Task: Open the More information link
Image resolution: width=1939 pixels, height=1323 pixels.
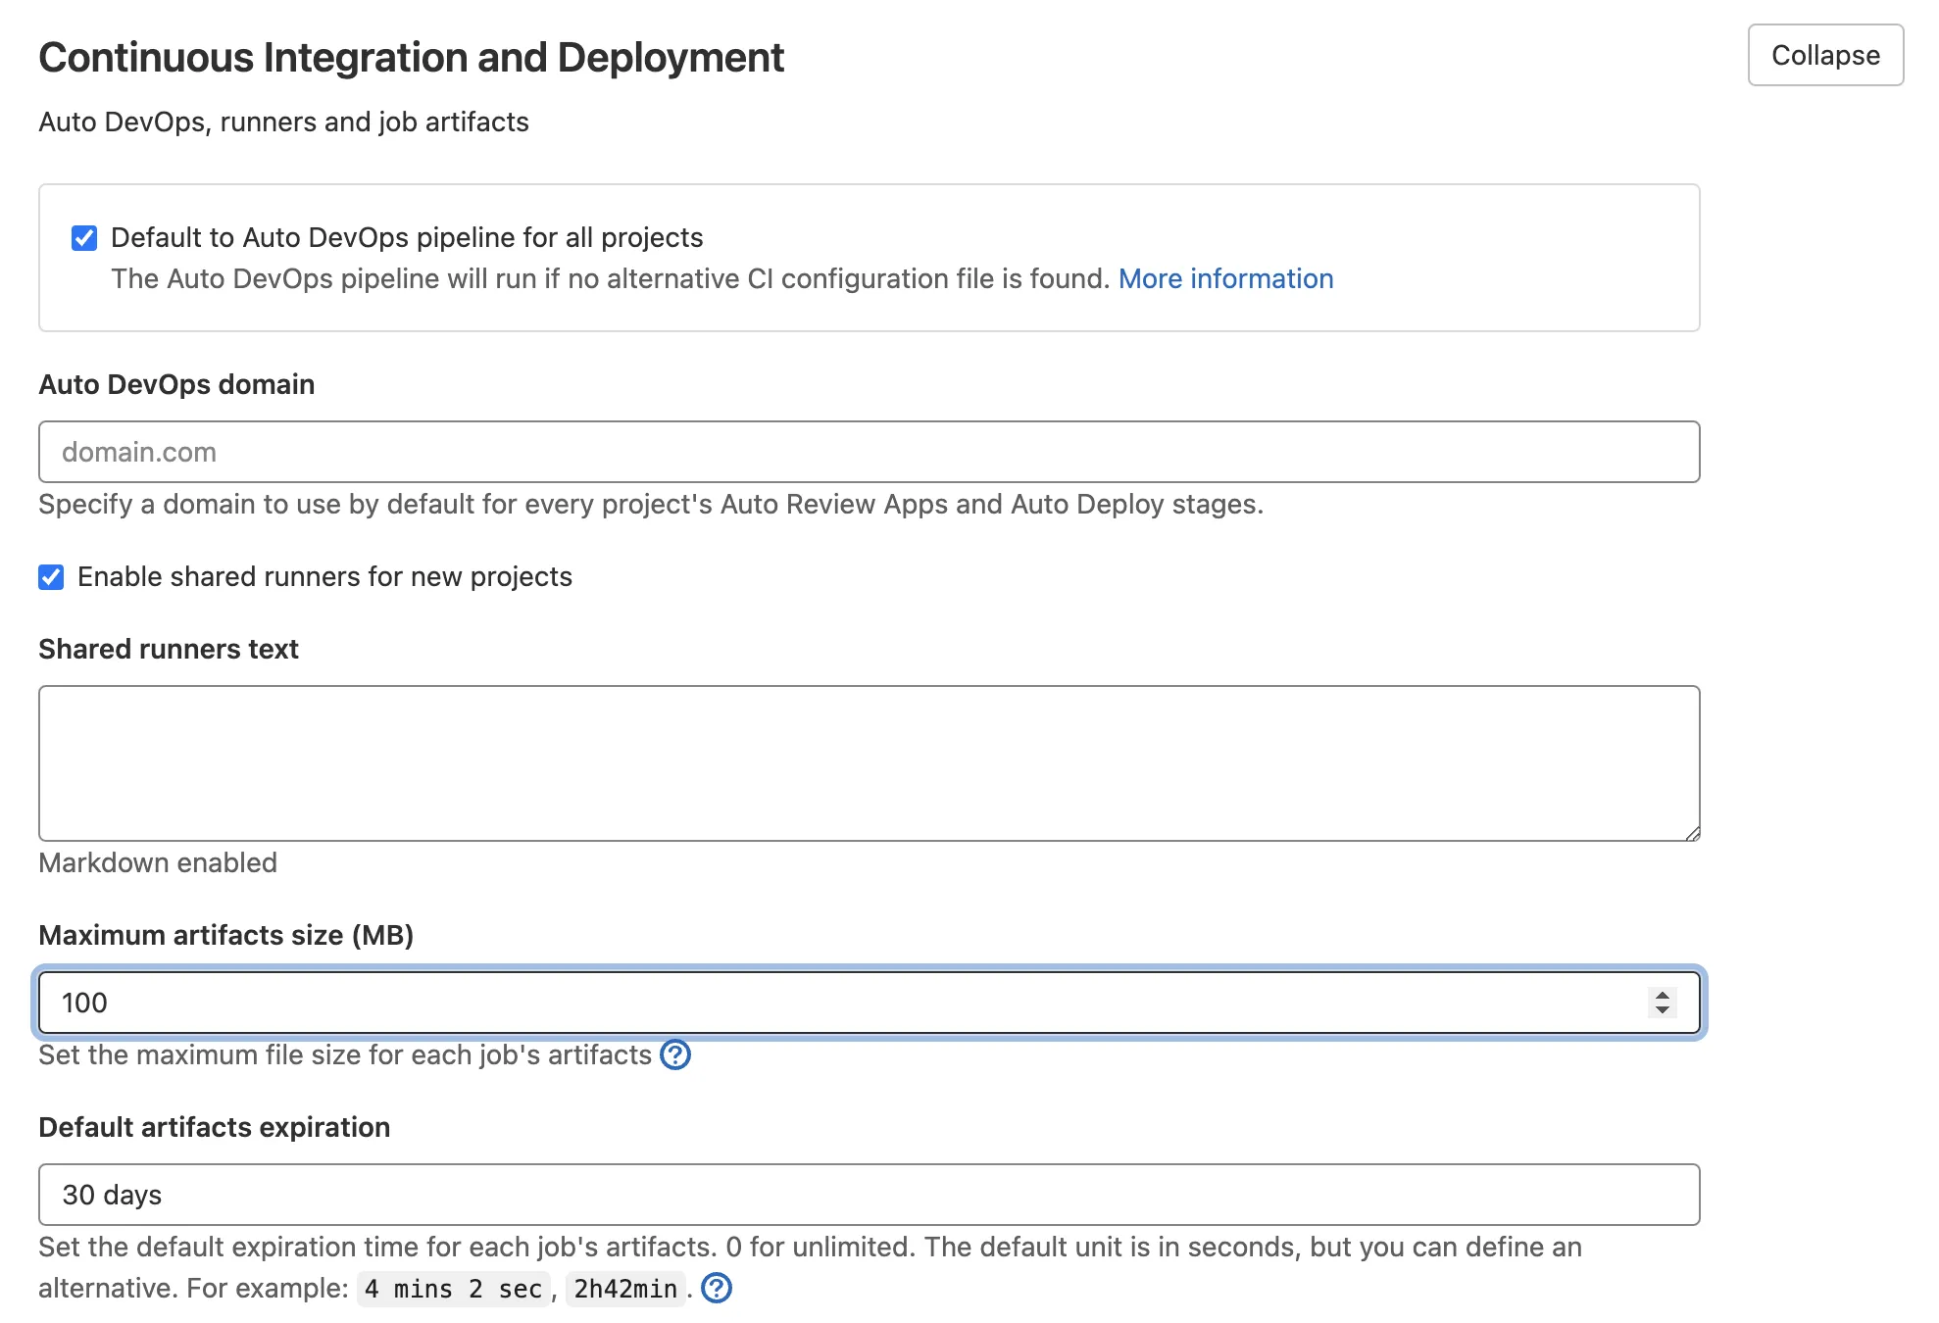Action: [1225, 279]
